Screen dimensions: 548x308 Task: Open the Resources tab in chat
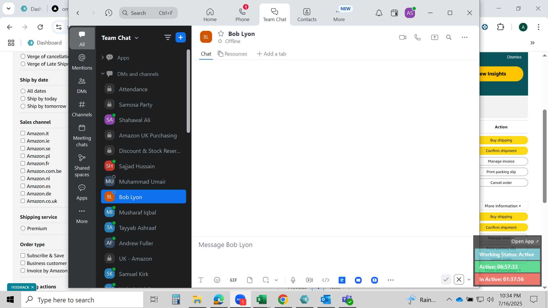coord(232,54)
